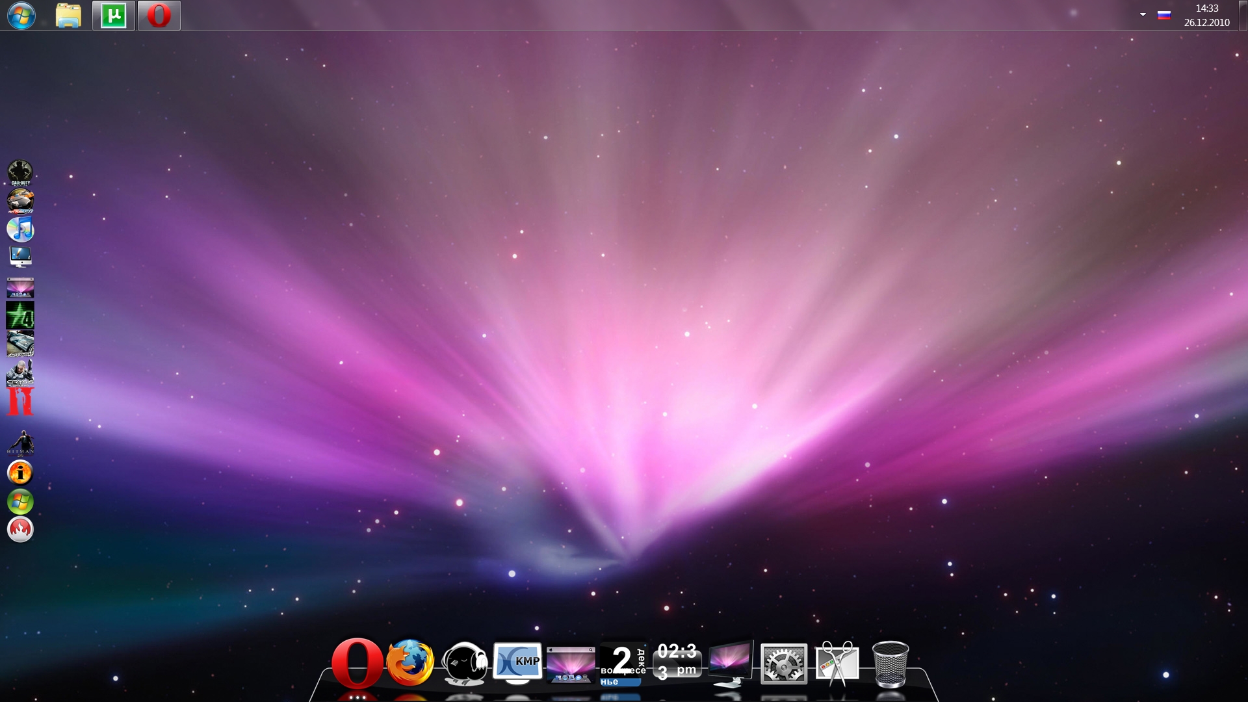
Task: Open the trash bin in the dock
Action: [x=890, y=664]
